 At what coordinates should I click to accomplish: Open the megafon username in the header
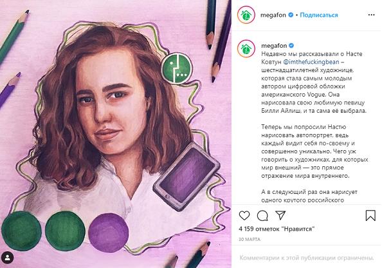coord(273,15)
